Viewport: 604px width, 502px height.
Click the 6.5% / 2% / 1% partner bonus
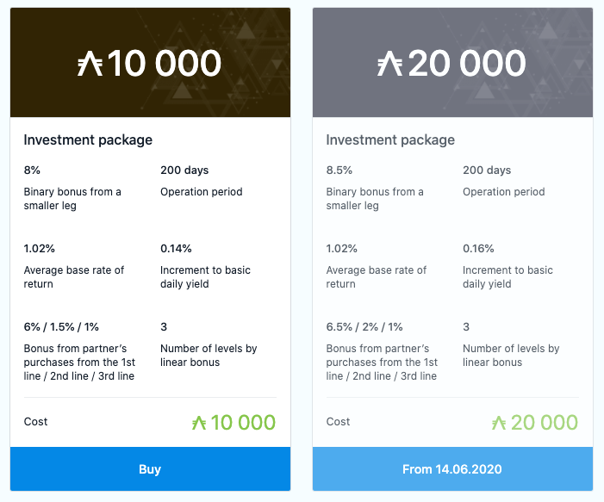(364, 327)
